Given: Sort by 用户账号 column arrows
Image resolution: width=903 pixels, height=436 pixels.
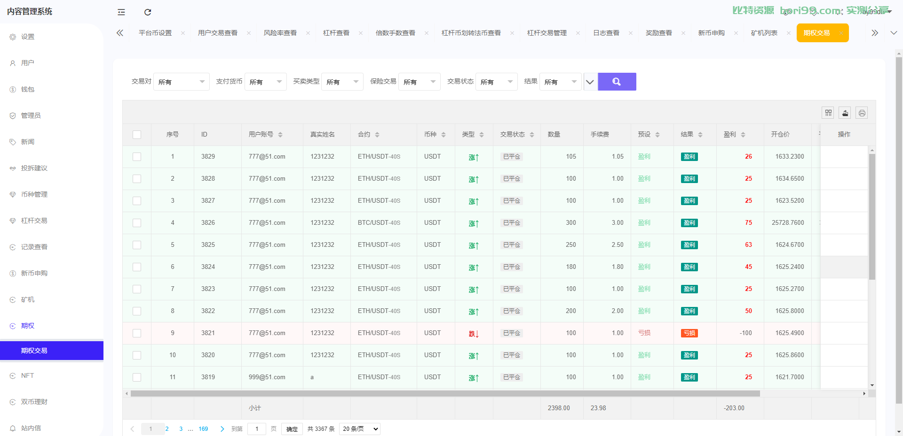Looking at the screenshot, I should [280, 135].
